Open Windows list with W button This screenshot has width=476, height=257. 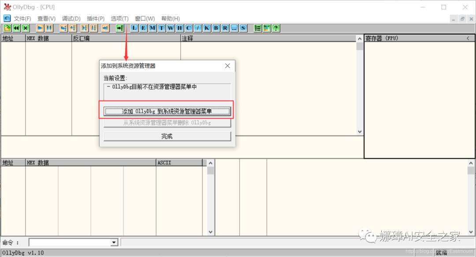pyautogui.click(x=171, y=28)
